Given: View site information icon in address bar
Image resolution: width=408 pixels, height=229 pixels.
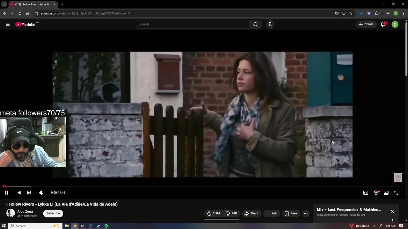Looking at the screenshot, I should [x=37, y=13].
